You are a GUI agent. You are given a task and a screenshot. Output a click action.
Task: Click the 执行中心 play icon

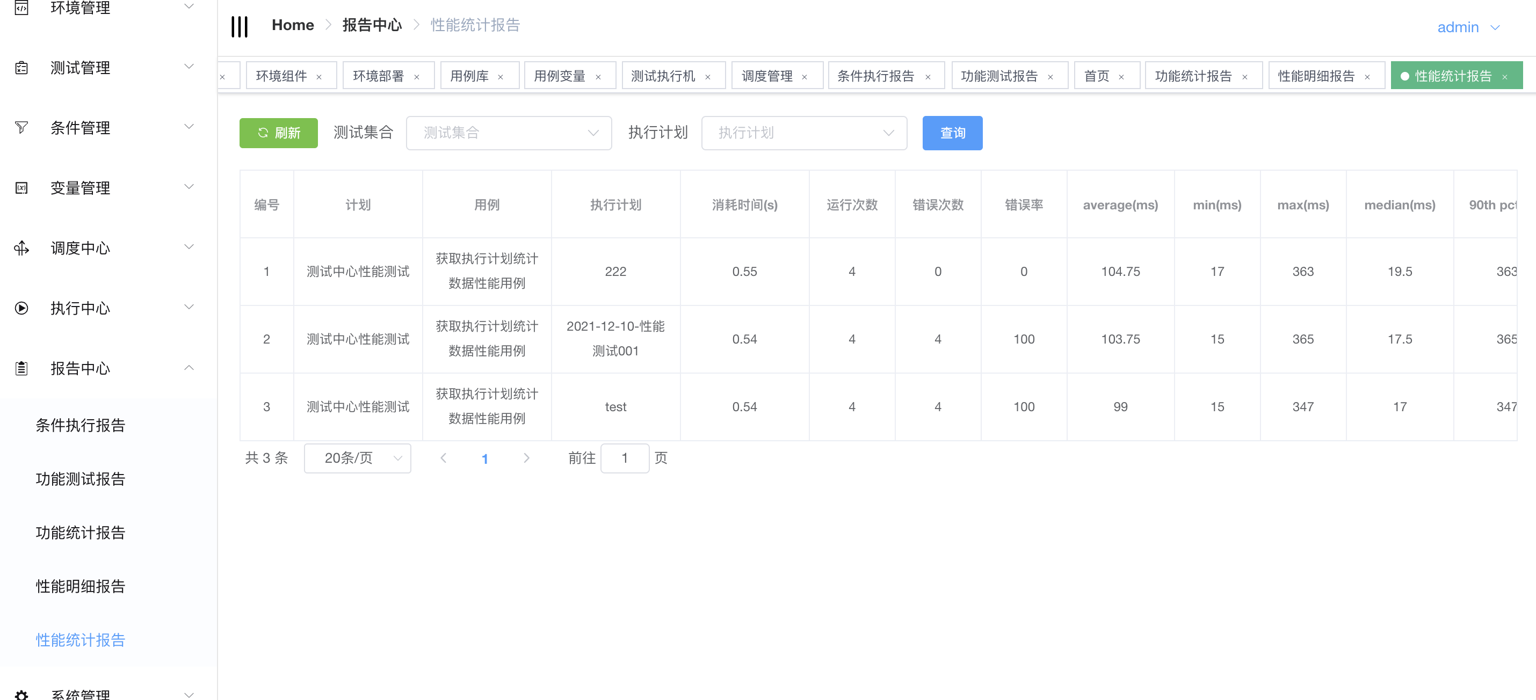21,308
